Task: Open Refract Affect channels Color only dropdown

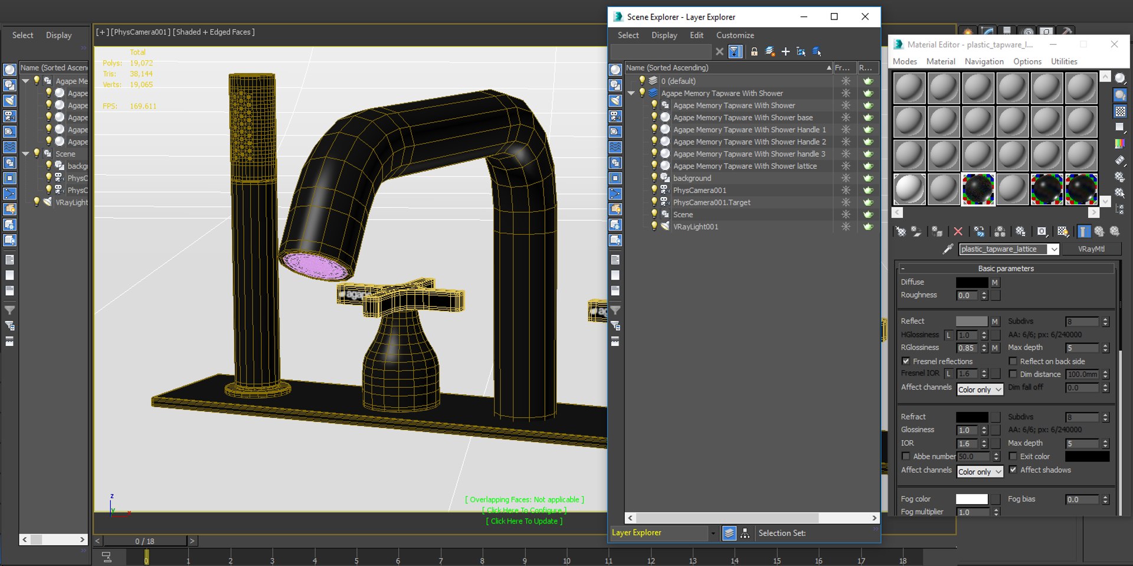Action: click(980, 472)
